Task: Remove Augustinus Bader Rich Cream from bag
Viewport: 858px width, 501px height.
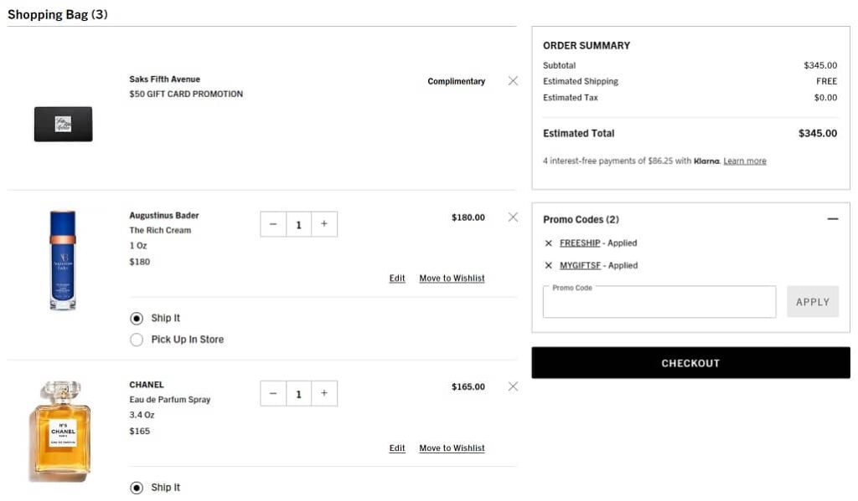Action: [x=513, y=217]
